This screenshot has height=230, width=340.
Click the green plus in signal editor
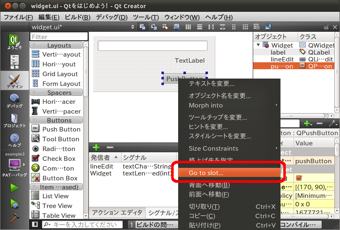coord(96,147)
